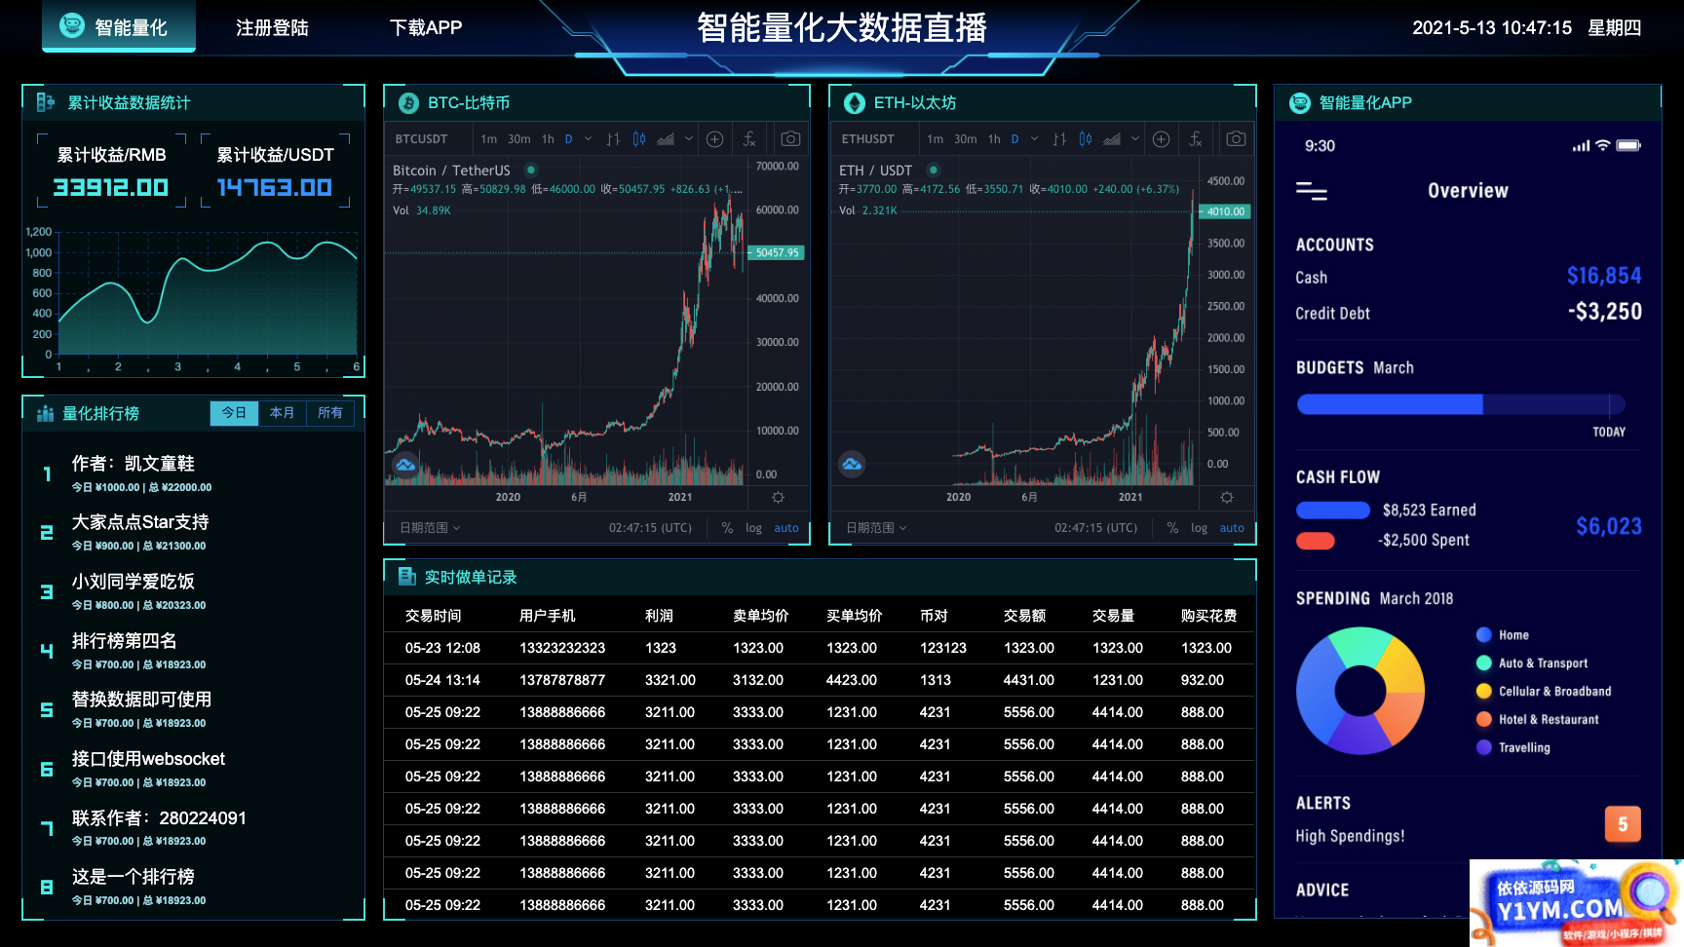The width and height of the screenshot is (1684, 947).
Task: Toggle log scale on BTC chart
Action: [x=753, y=528]
